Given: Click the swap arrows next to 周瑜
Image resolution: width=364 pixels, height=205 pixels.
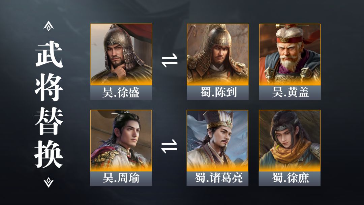Looking at the screenshot, I should tap(169, 146).
